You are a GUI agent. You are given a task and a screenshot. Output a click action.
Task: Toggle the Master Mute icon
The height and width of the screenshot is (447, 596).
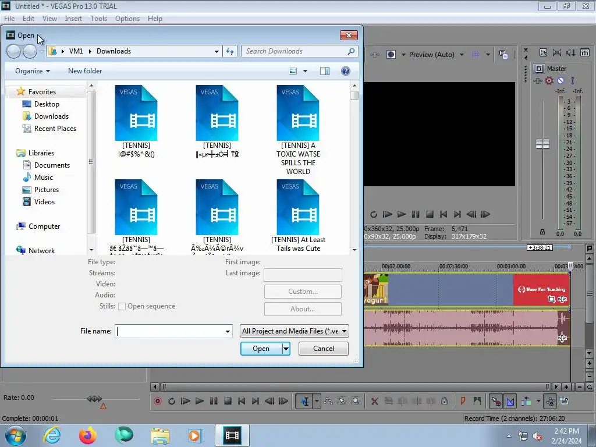pos(560,80)
